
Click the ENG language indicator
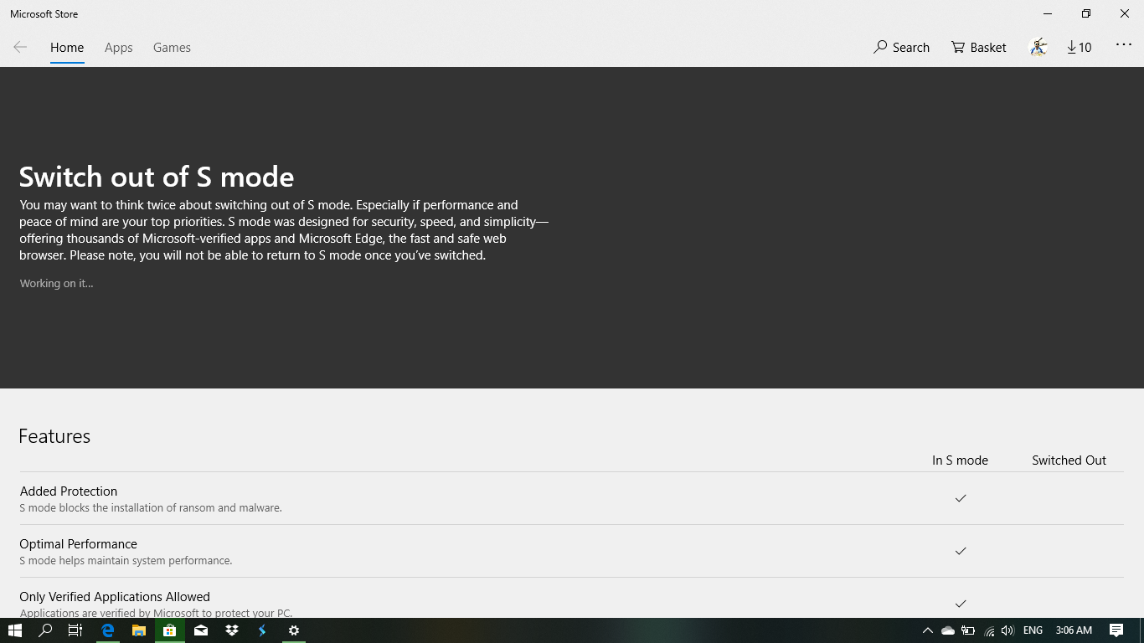point(1033,630)
